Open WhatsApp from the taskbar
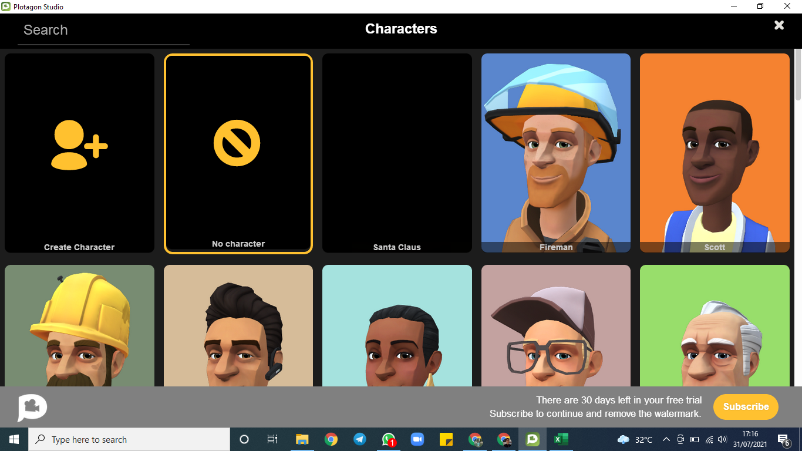 [x=389, y=439]
